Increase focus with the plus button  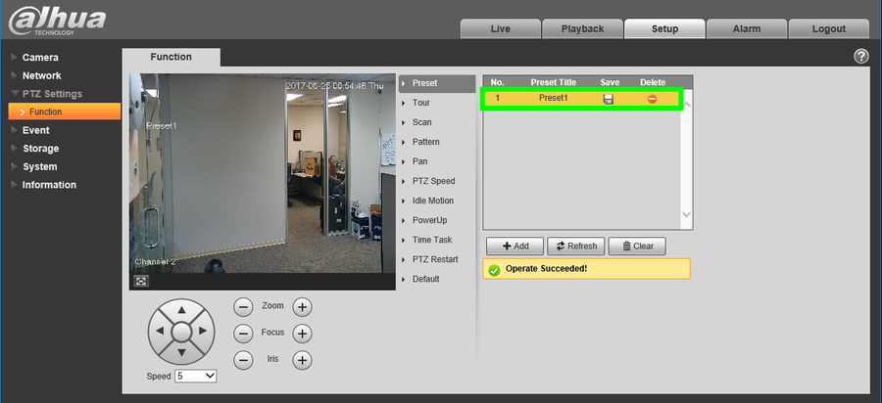tap(302, 334)
